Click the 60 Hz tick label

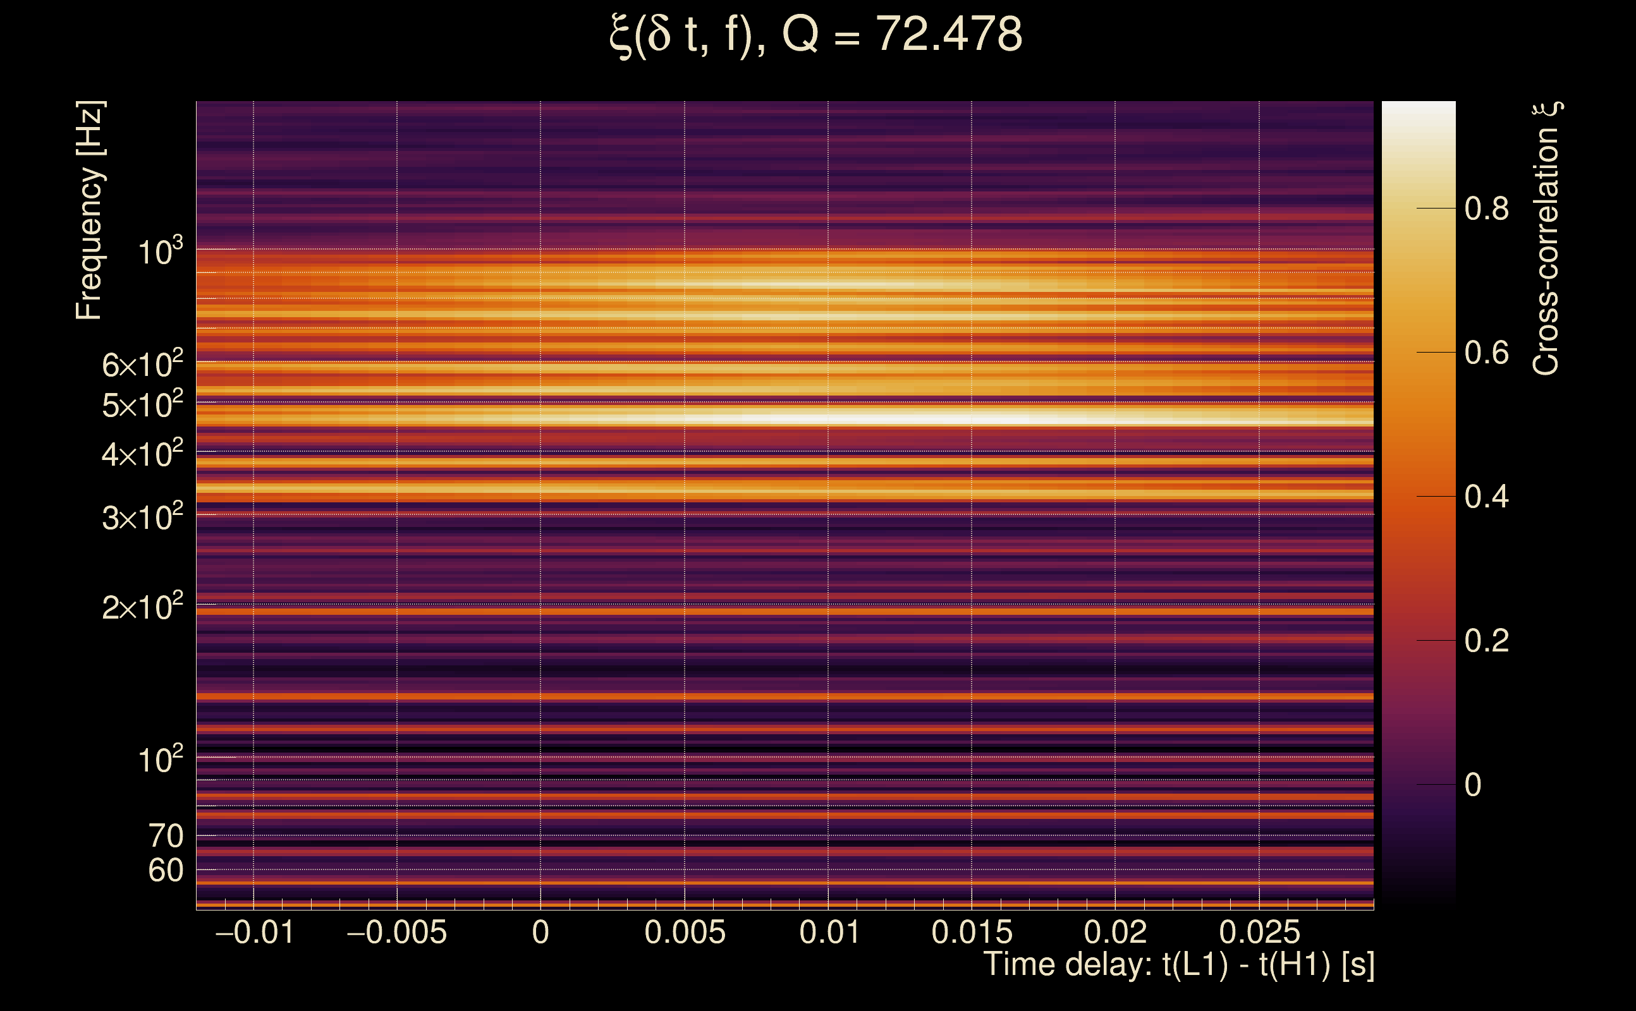coord(165,871)
